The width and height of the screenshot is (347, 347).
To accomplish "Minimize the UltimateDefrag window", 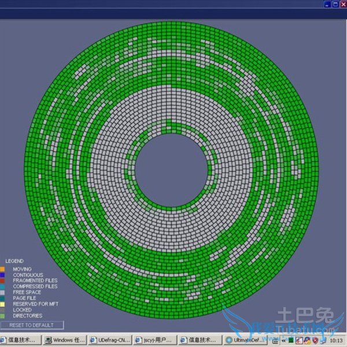I will click(x=327, y=5).
